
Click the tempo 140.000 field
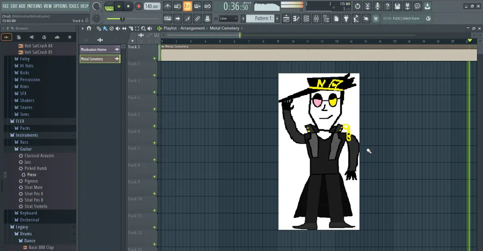151,6
